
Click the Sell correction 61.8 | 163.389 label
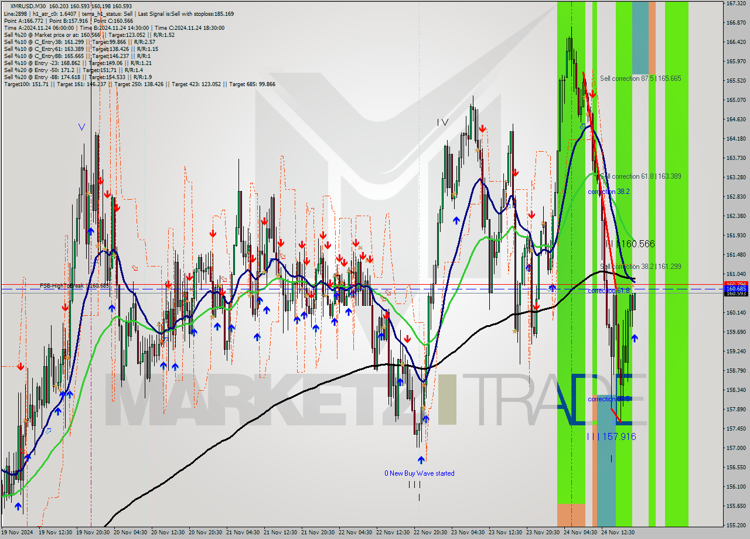640,176
